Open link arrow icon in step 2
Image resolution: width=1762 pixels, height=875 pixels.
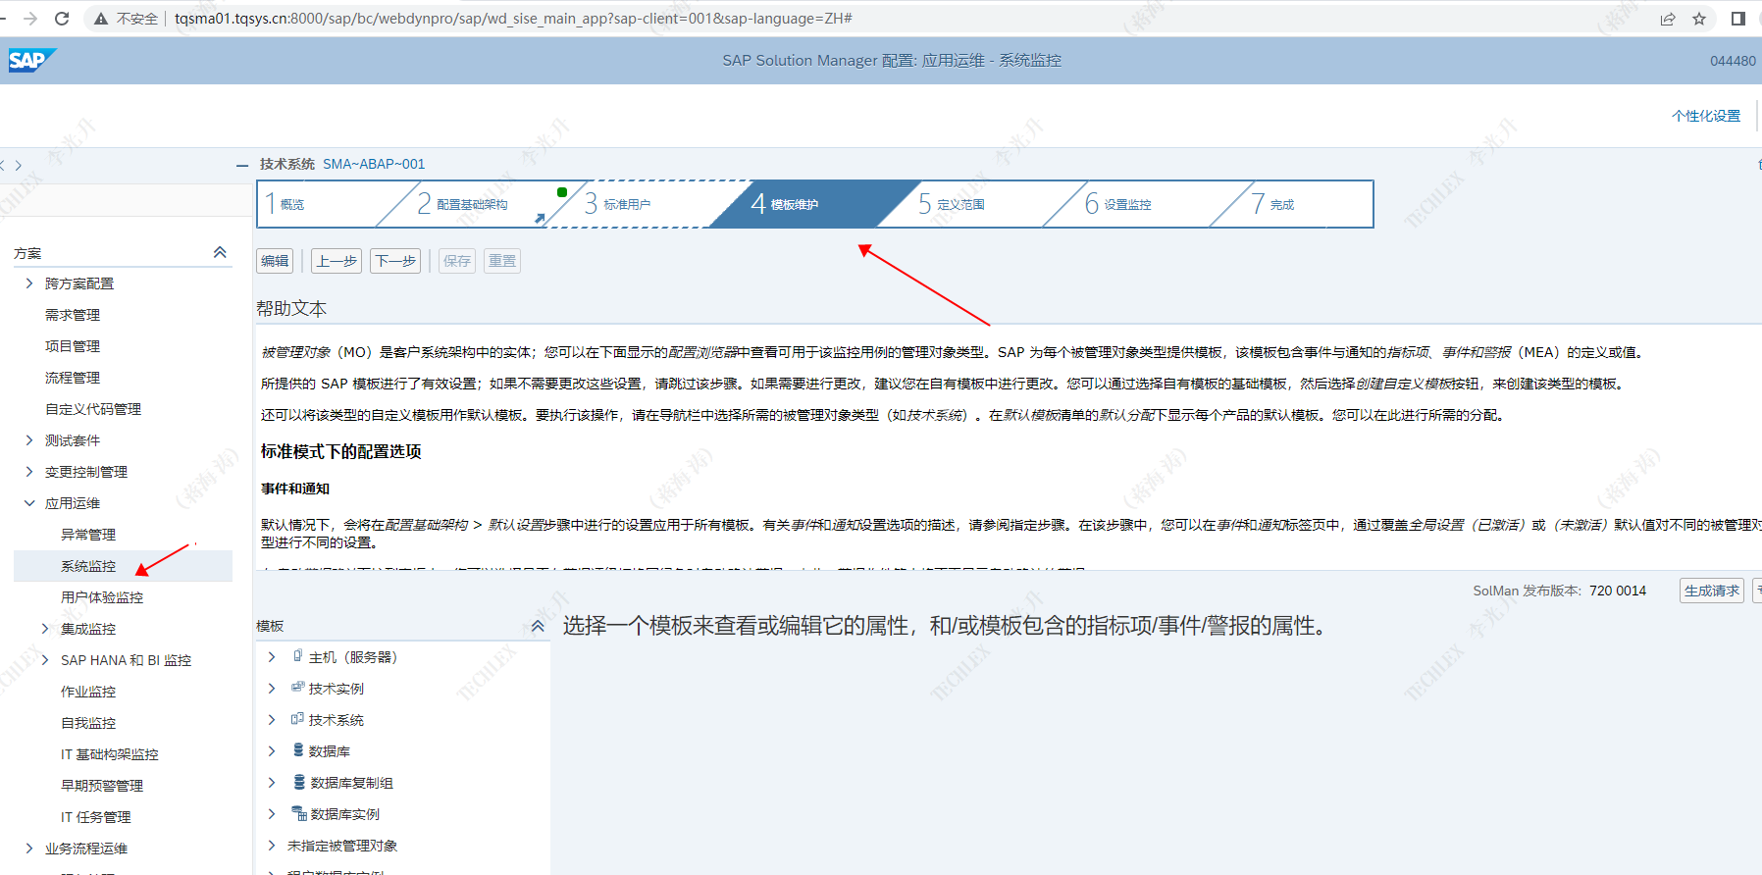[x=540, y=219]
